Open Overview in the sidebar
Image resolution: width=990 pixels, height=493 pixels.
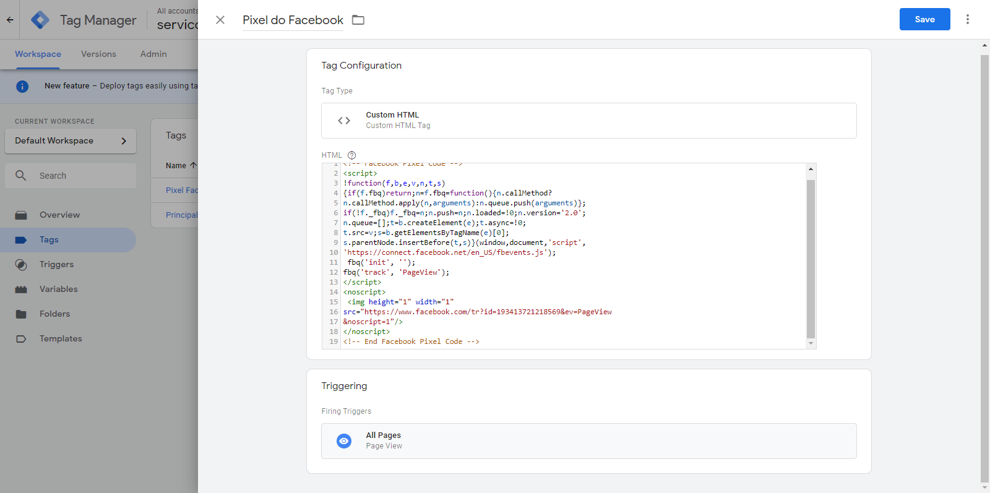[x=59, y=215]
